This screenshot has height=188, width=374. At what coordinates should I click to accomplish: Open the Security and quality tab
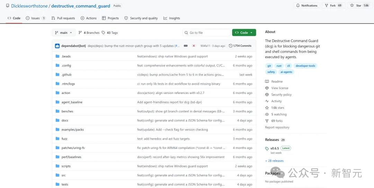[141, 18]
